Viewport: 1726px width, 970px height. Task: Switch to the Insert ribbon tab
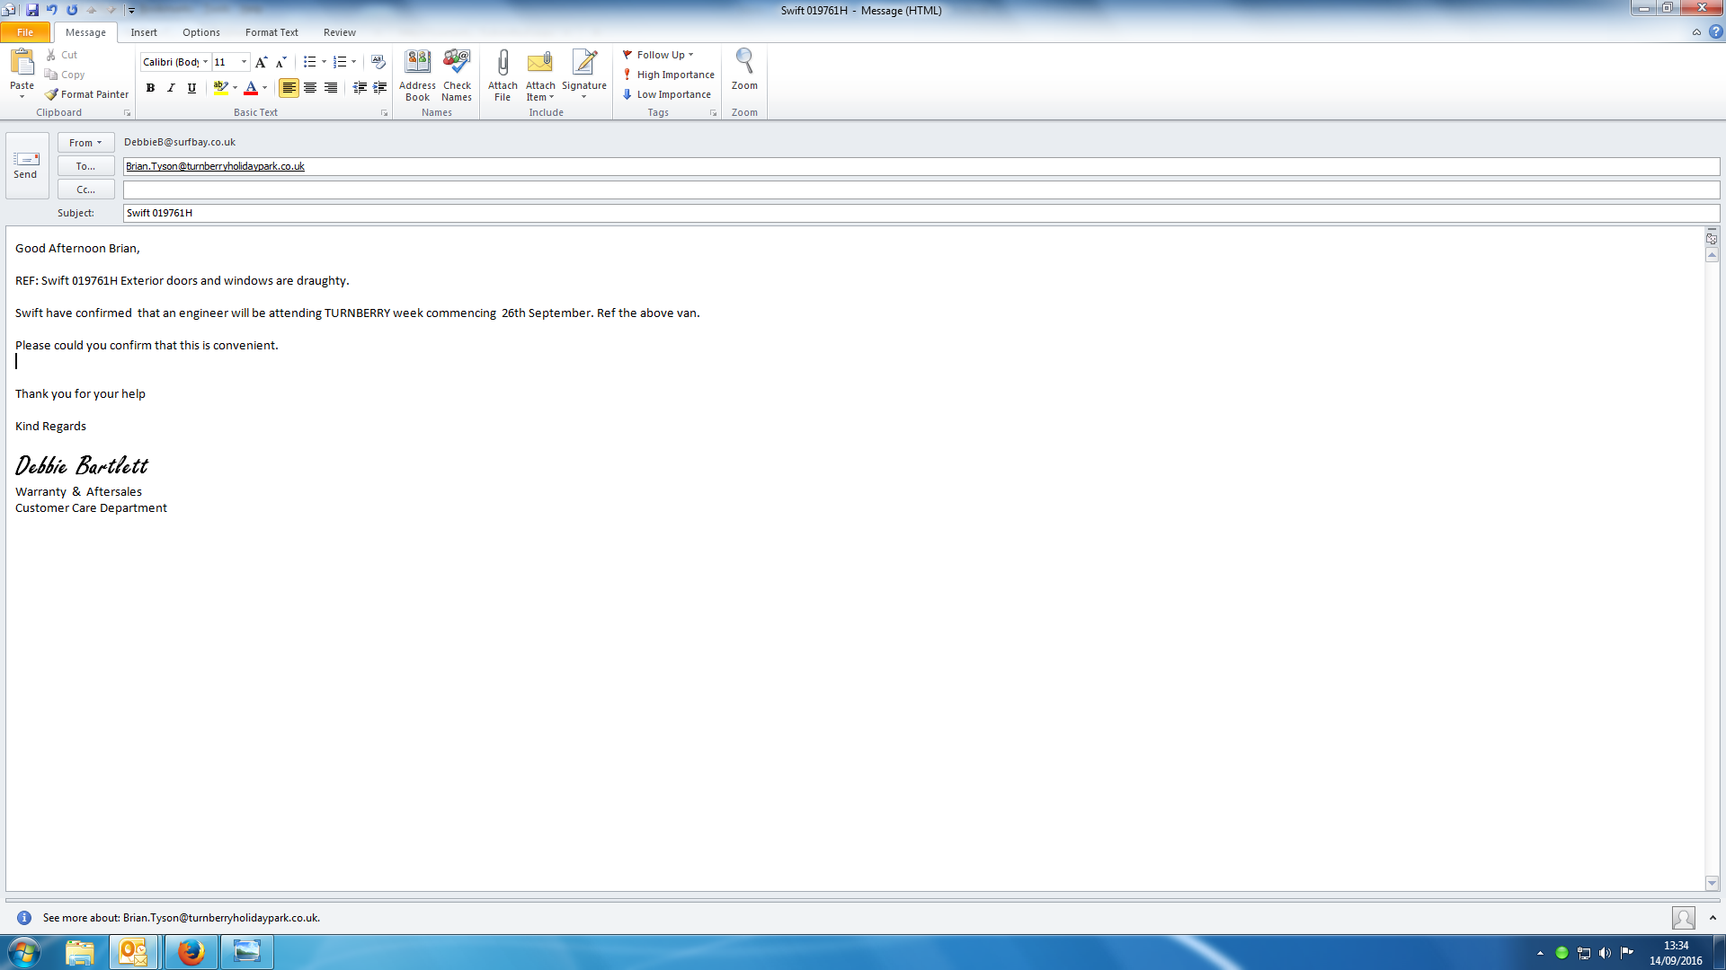[x=144, y=32]
